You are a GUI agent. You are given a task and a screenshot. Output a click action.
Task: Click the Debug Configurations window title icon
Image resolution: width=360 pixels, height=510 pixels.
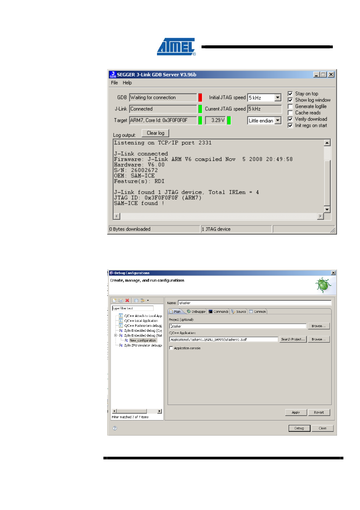[x=112, y=273]
